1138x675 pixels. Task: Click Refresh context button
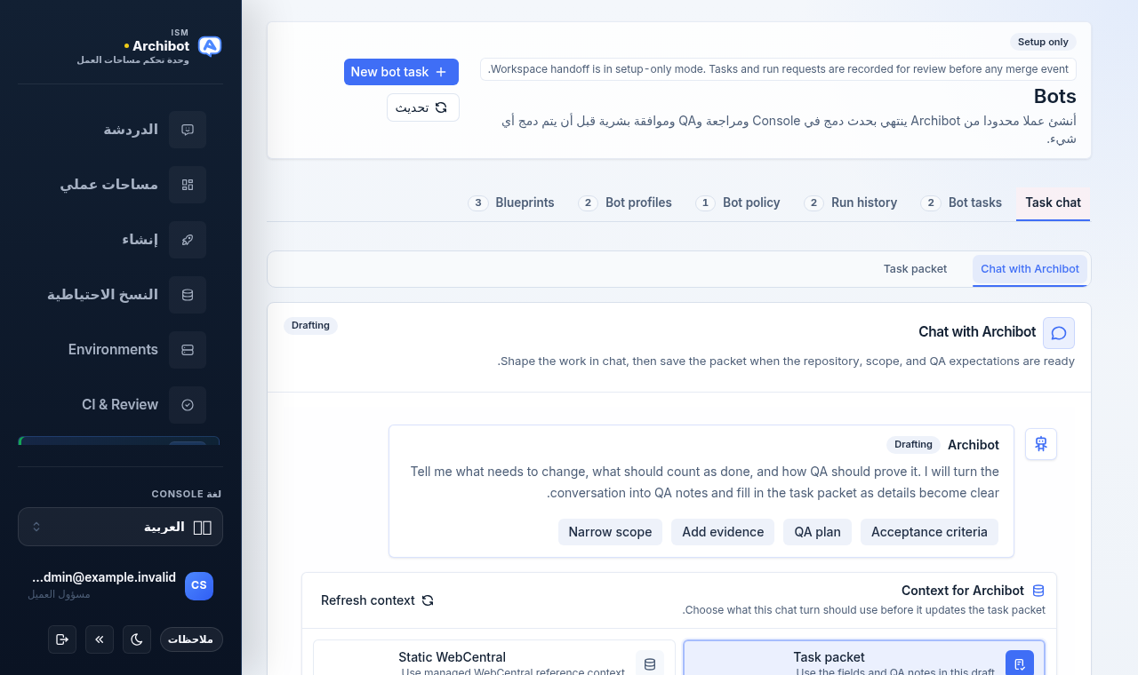coord(378,600)
